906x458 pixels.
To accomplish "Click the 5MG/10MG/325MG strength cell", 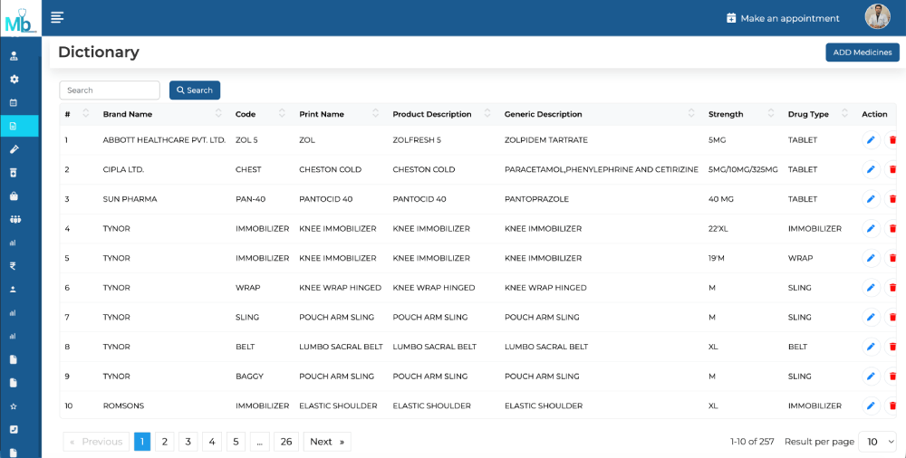I will [x=743, y=169].
